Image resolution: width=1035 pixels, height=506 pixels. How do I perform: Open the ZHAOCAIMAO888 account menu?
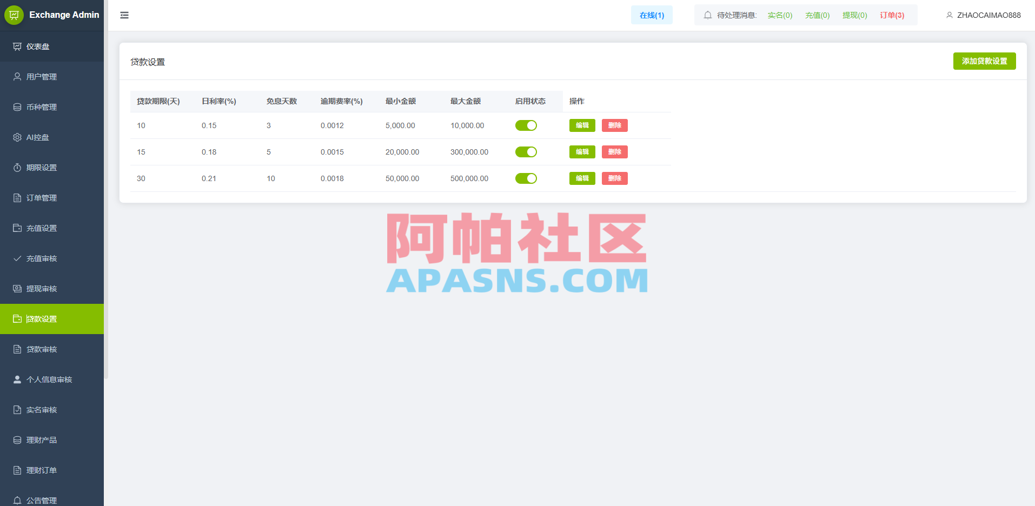[x=984, y=15]
